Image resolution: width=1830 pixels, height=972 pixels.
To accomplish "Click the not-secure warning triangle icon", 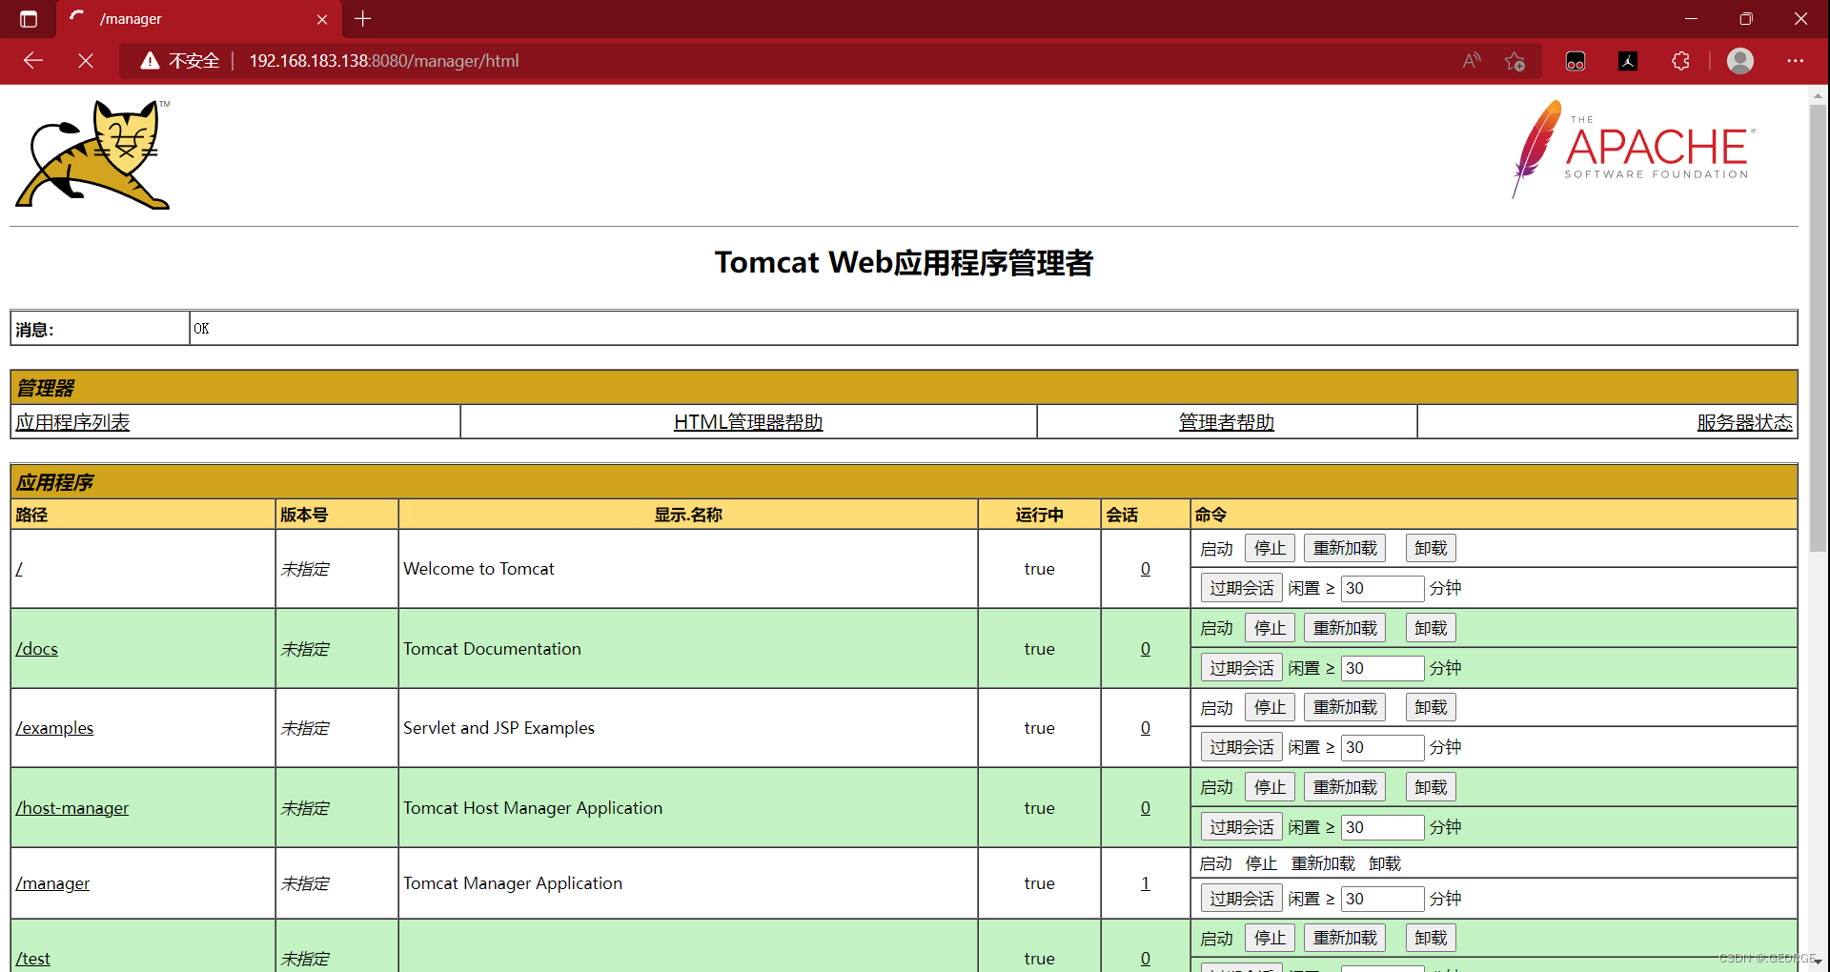I will [x=150, y=61].
